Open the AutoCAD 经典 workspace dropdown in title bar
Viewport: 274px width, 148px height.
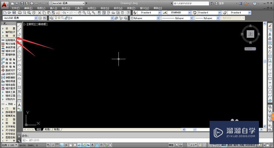coord(67,3)
